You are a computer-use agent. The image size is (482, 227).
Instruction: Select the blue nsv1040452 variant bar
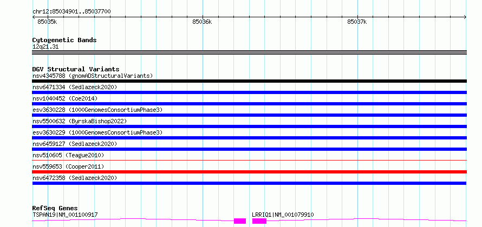tap(249, 104)
